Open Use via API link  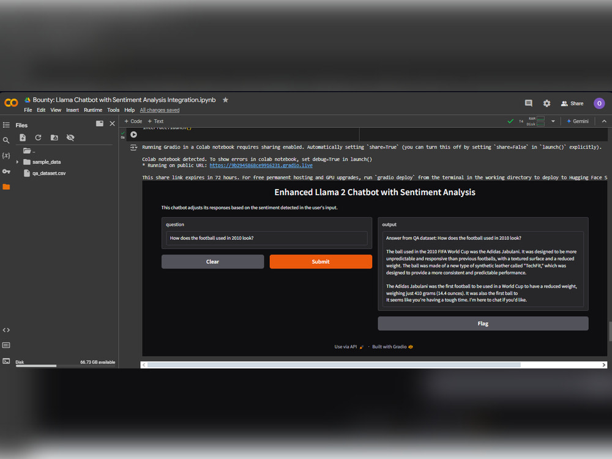coord(349,346)
